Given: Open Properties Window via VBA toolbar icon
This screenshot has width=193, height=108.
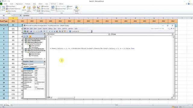Looking at the screenshot, I should pos(62,31).
